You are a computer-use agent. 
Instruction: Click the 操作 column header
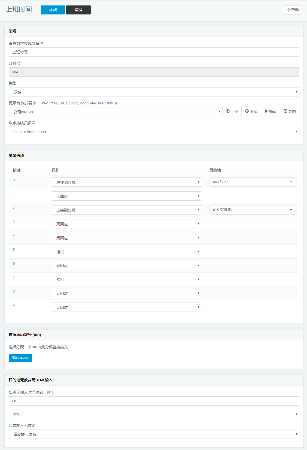pyautogui.click(x=56, y=170)
